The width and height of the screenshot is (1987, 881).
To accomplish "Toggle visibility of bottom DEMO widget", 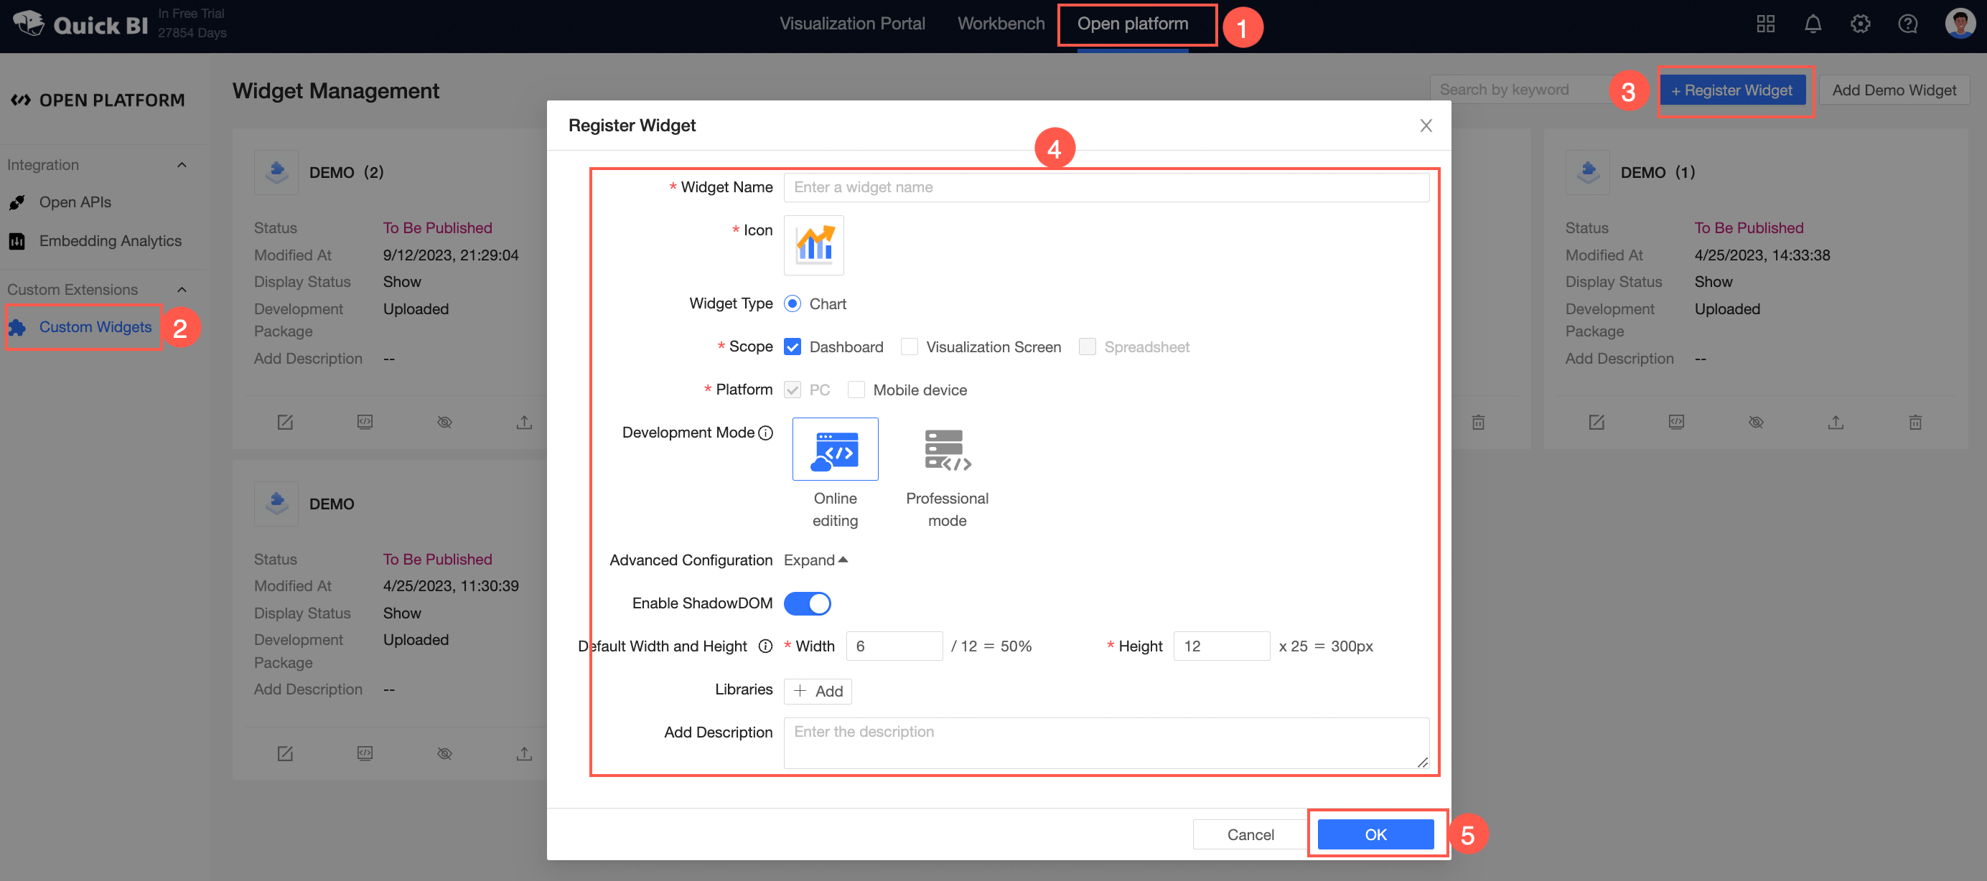I will [x=444, y=754].
